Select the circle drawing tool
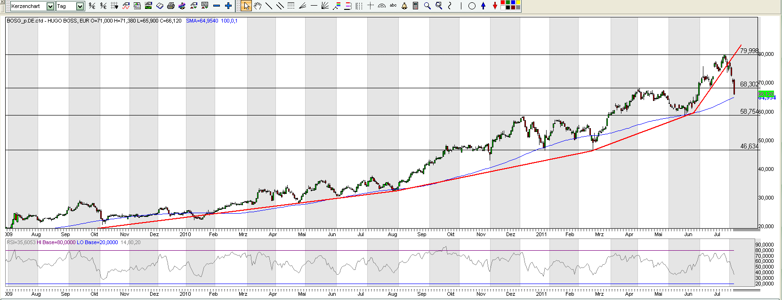The image size is (782, 300). coord(472,6)
